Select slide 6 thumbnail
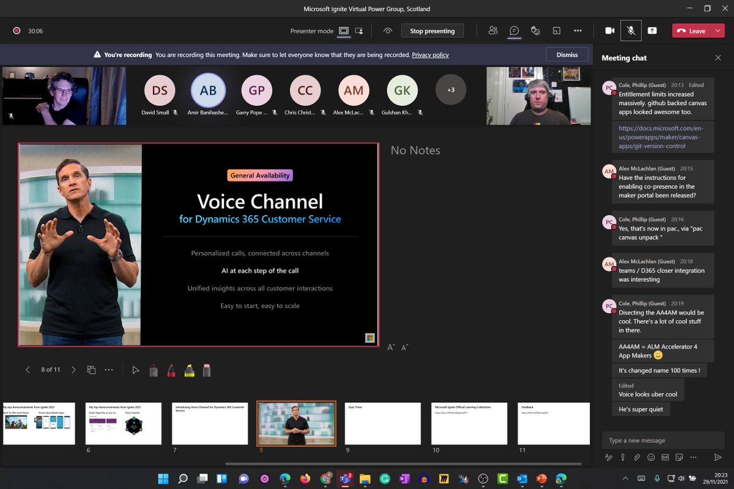This screenshot has width=734, height=489. [x=124, y=423]
